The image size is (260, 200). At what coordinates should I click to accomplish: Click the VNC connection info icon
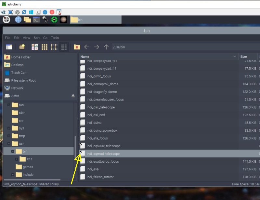point(45,12)
